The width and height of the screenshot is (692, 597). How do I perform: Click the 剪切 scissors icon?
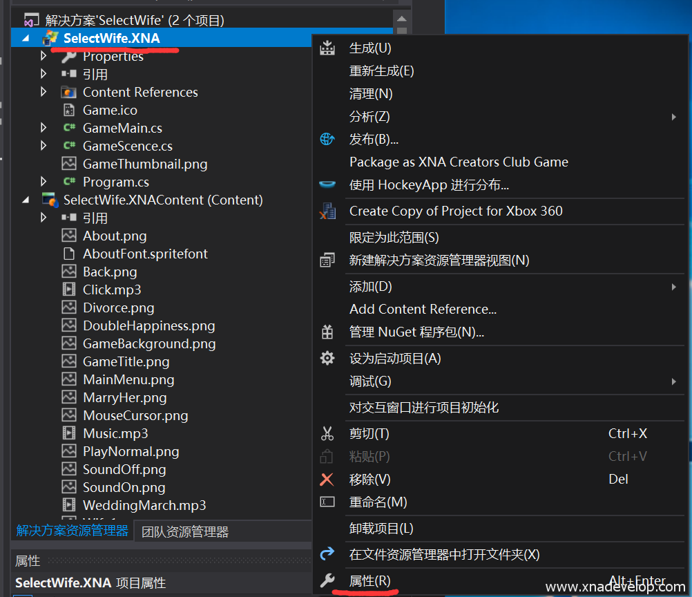[x=327, y=434]
